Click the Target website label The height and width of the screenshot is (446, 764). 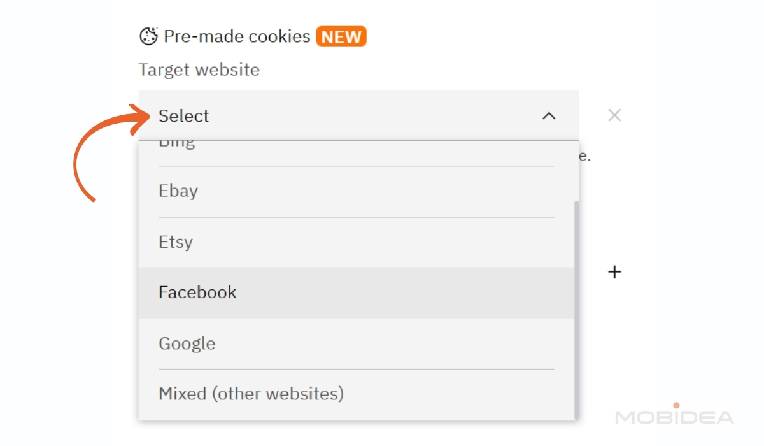[199, 69]
